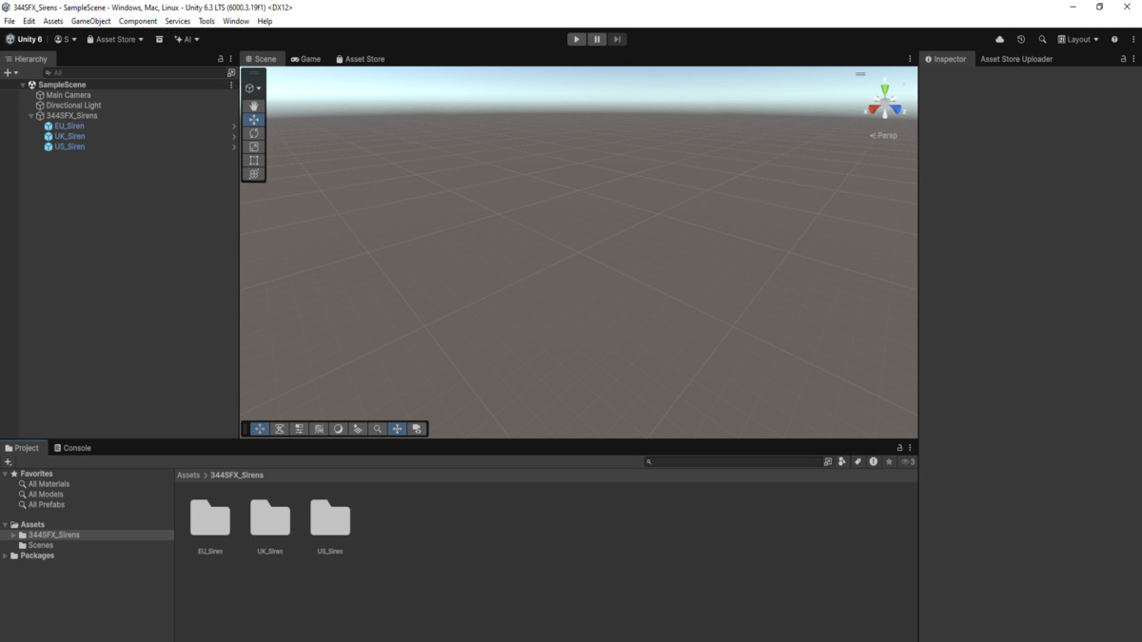Select the combined Transform tool
This screenshot has width=1142, height=642.
point(253,174)
